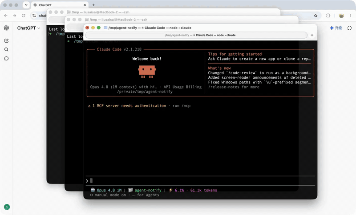Select the Claude Code terminal tab
Image resolution: width=356 pixels, height=215 pixels.
[196, 35]
